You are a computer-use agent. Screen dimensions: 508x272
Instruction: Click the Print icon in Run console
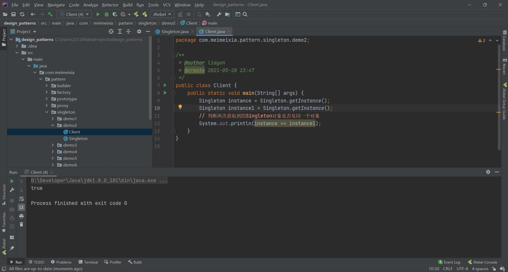click(21, 216)
